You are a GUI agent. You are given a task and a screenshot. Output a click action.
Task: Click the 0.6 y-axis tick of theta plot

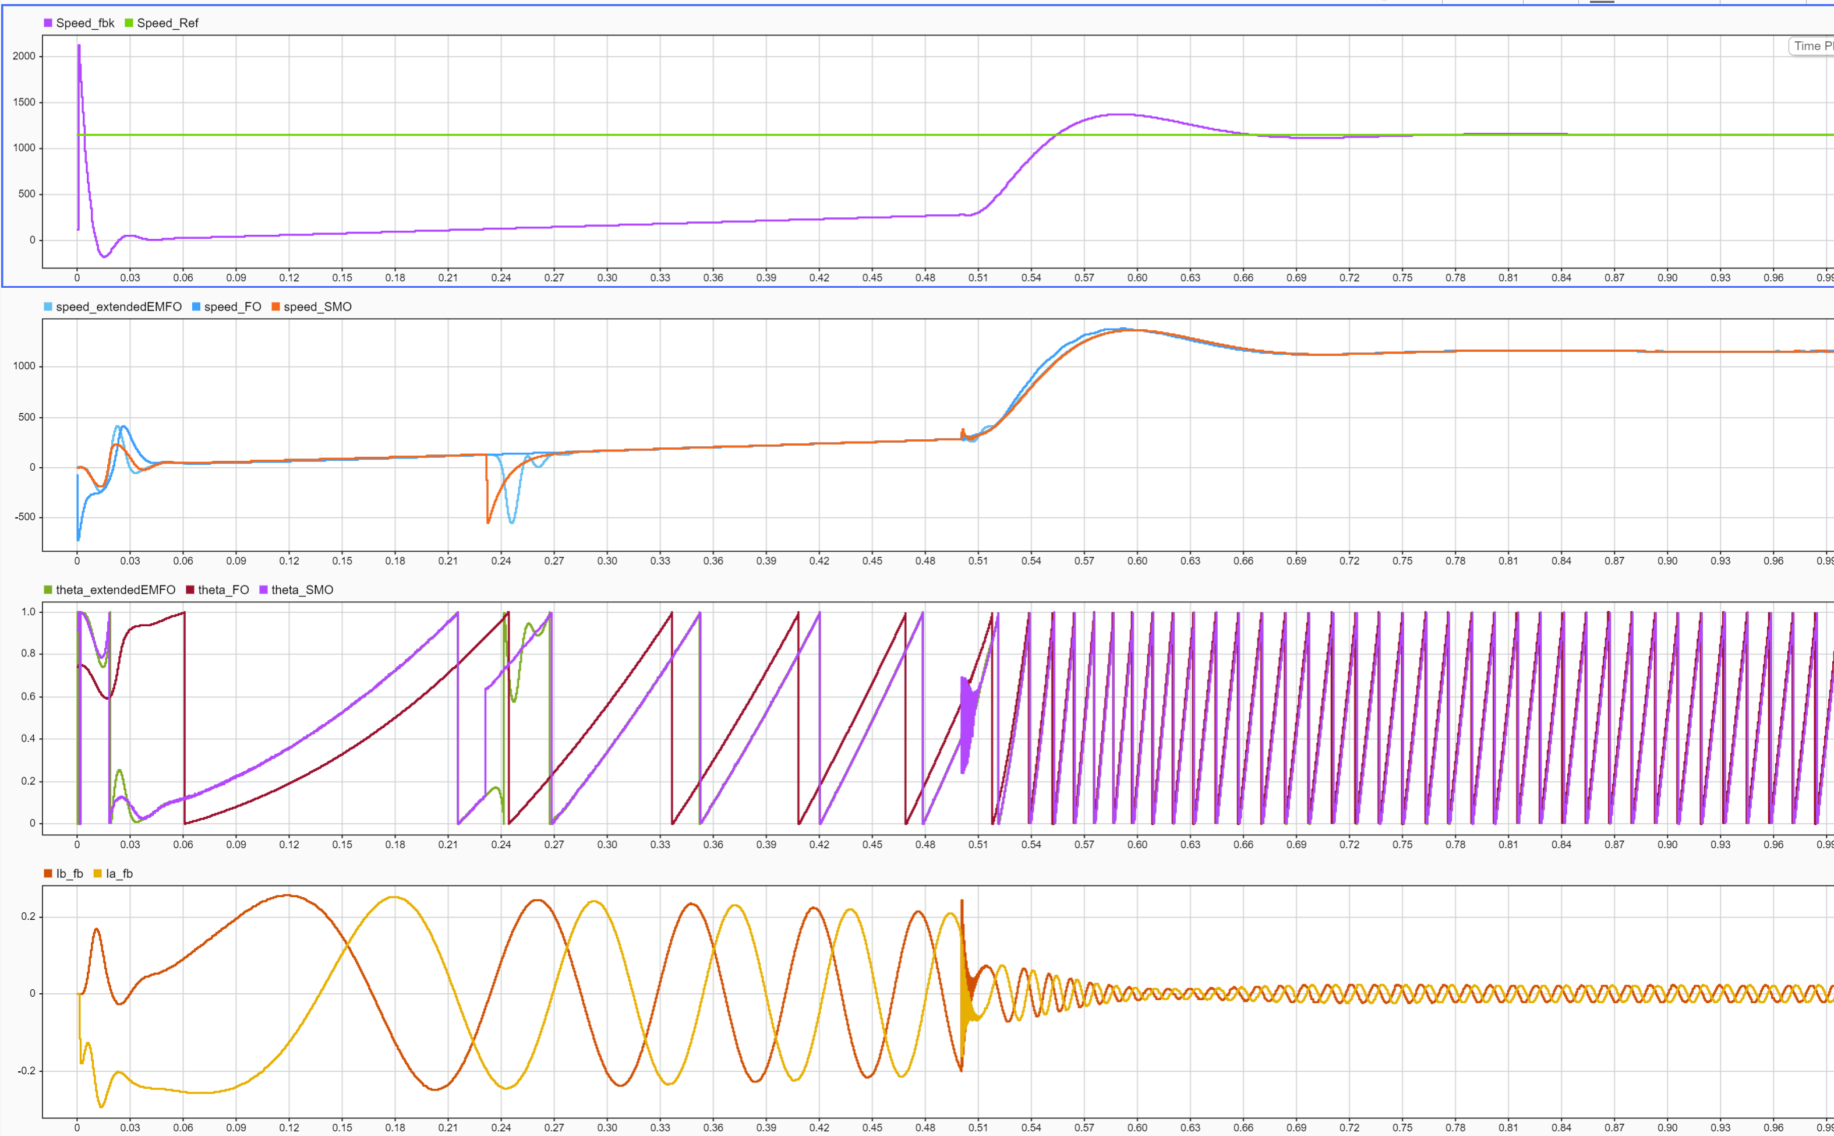coord(28,697)
